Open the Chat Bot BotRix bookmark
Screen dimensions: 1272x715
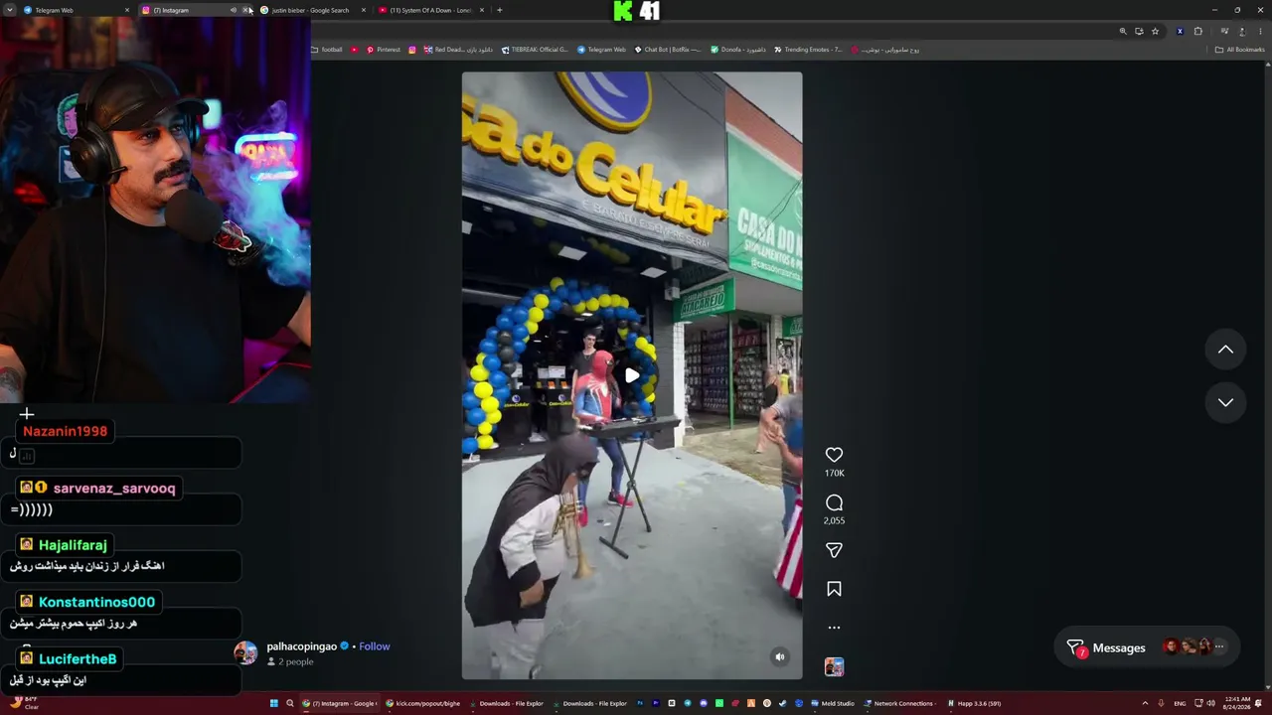point(667,50)
